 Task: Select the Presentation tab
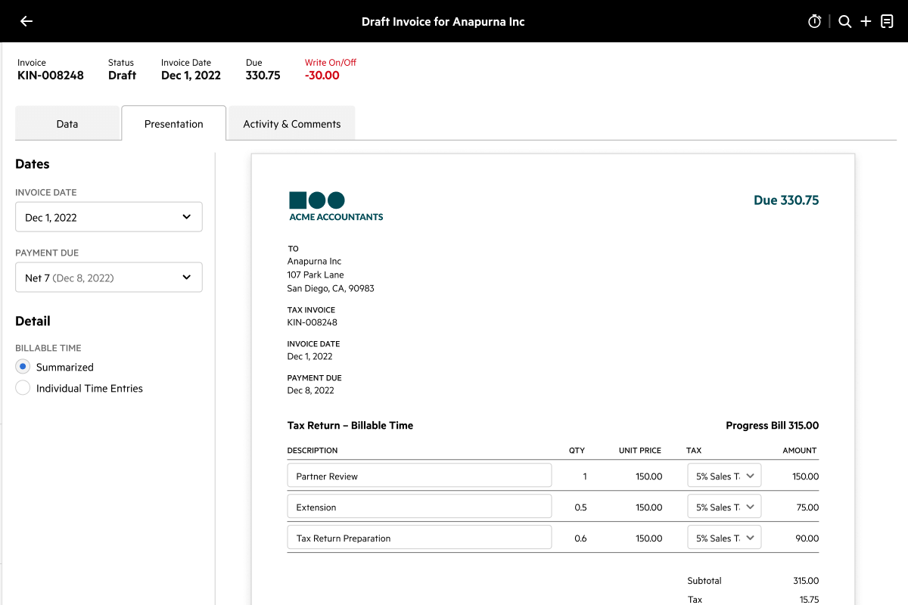173,124
